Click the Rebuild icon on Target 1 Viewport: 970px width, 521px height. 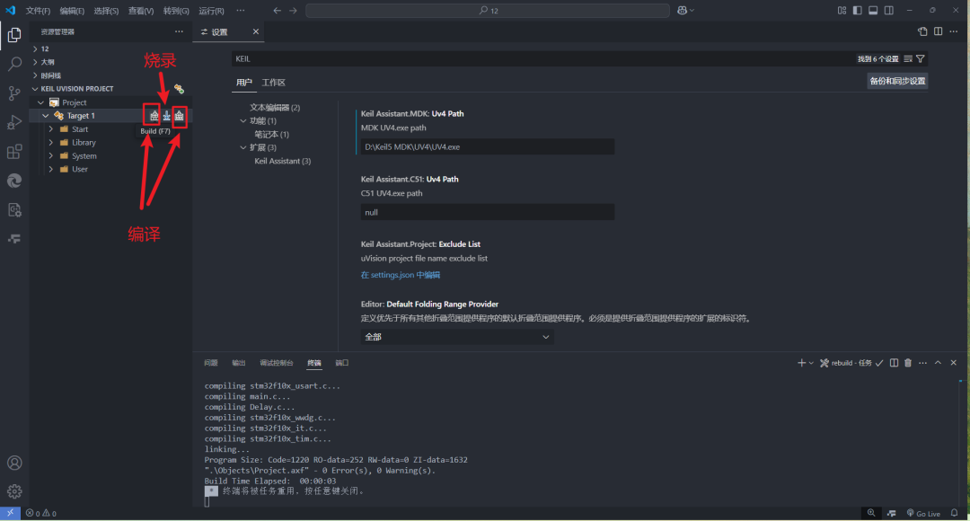(179, 116)
